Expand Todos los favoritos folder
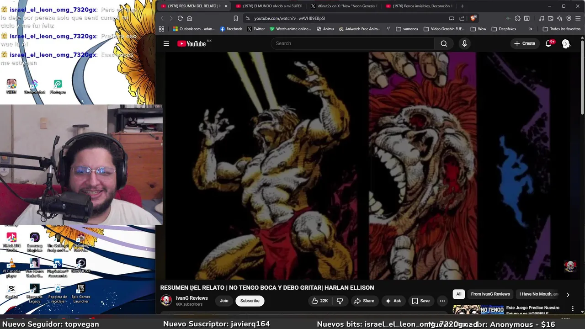Viewport: 585px width, 329px height. pos(561,29)
